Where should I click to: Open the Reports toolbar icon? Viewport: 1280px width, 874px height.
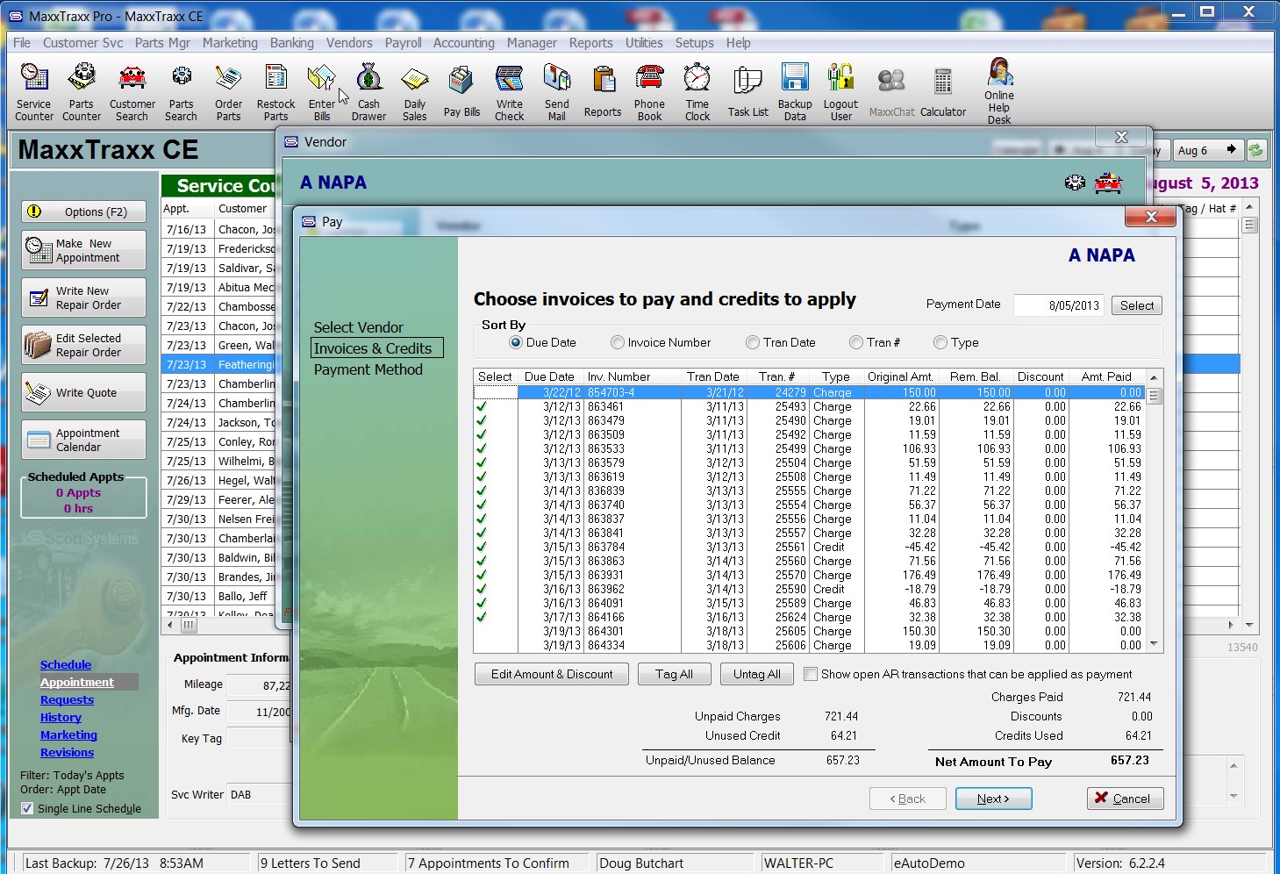[603, 92]
